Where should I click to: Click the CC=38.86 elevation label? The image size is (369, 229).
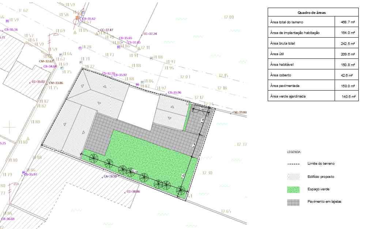pos(133,192)
